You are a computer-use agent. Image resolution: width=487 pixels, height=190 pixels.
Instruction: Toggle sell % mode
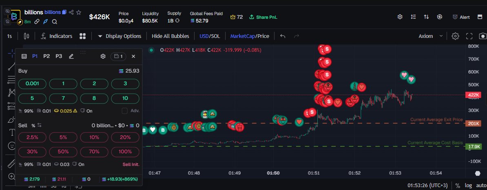click(x=33, y=126)
